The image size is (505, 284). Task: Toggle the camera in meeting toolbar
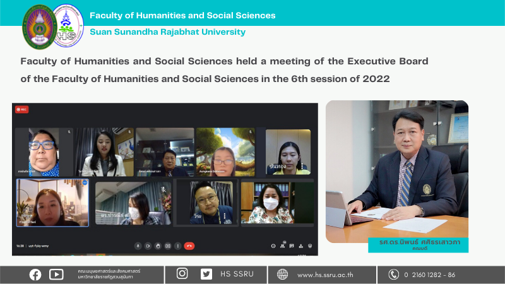[x=148, y=246]
